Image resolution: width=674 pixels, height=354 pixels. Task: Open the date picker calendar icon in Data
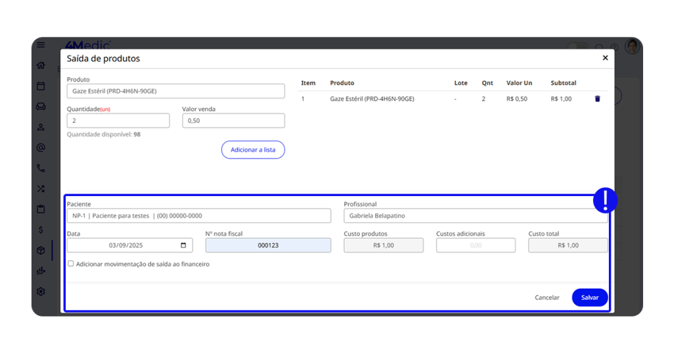pyautogui.click(x=184, y=245)
